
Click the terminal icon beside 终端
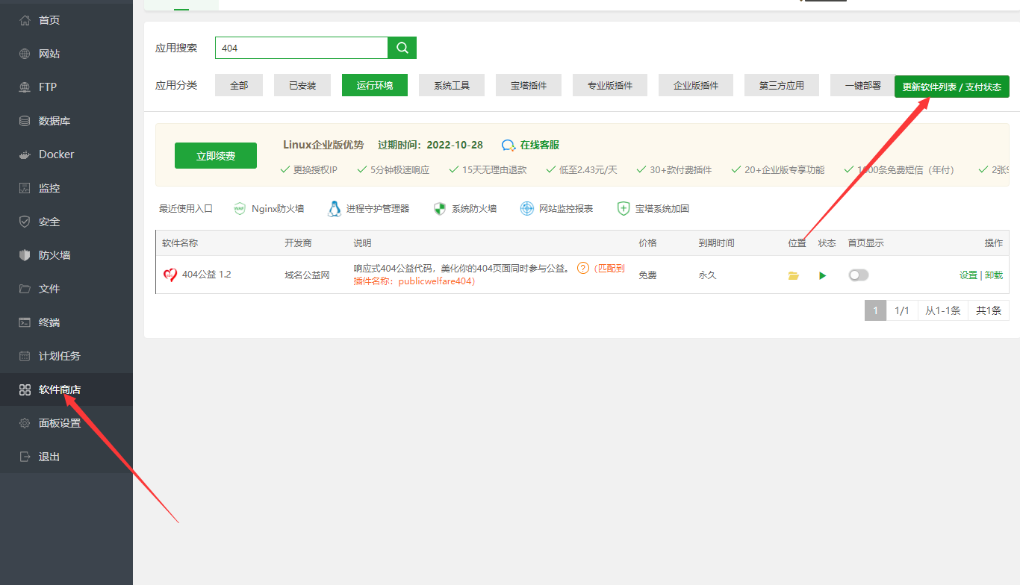25,322
